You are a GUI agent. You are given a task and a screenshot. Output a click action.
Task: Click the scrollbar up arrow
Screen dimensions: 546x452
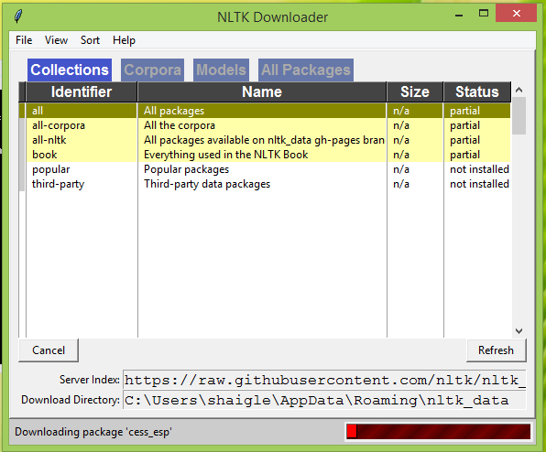click(x=519, y=90)
